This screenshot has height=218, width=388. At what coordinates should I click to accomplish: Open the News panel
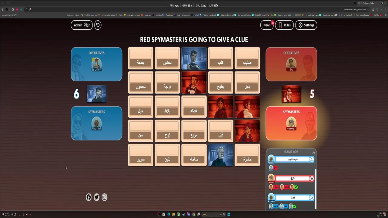pos(267,25)
